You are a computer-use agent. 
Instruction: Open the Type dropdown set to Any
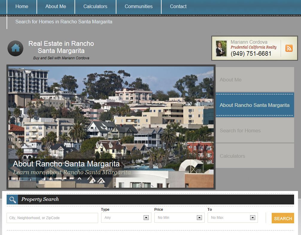[126, 218]
